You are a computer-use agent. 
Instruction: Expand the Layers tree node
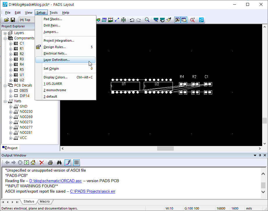5,33
